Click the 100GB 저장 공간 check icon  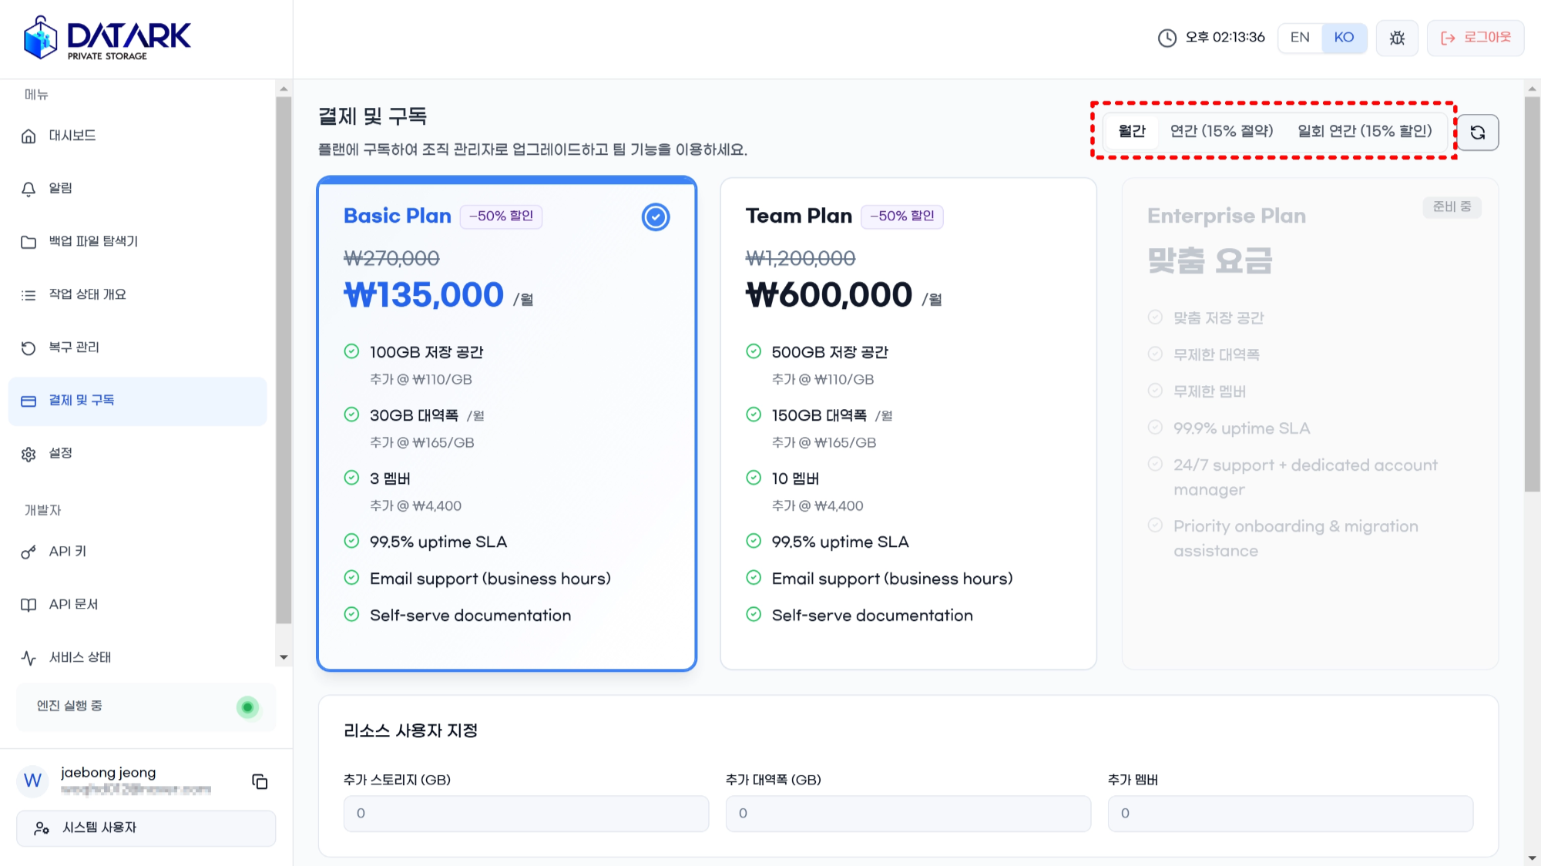(x=351, y=351)
